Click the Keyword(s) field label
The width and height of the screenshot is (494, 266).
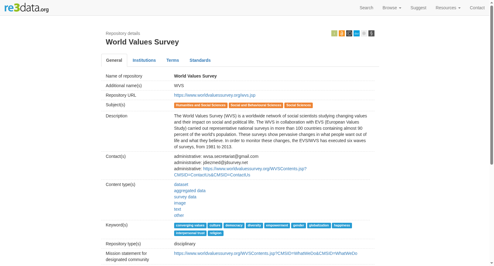[116, 225]
